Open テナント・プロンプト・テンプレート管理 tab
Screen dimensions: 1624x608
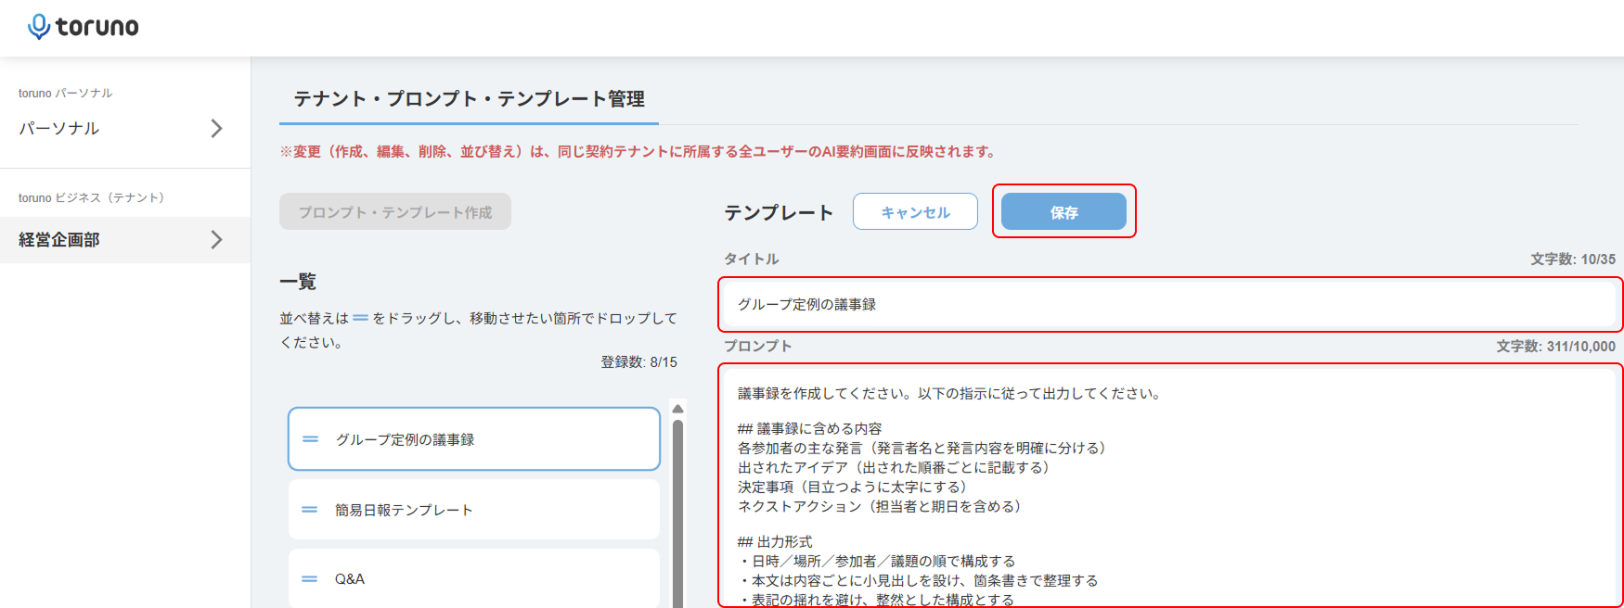(469, 99)
